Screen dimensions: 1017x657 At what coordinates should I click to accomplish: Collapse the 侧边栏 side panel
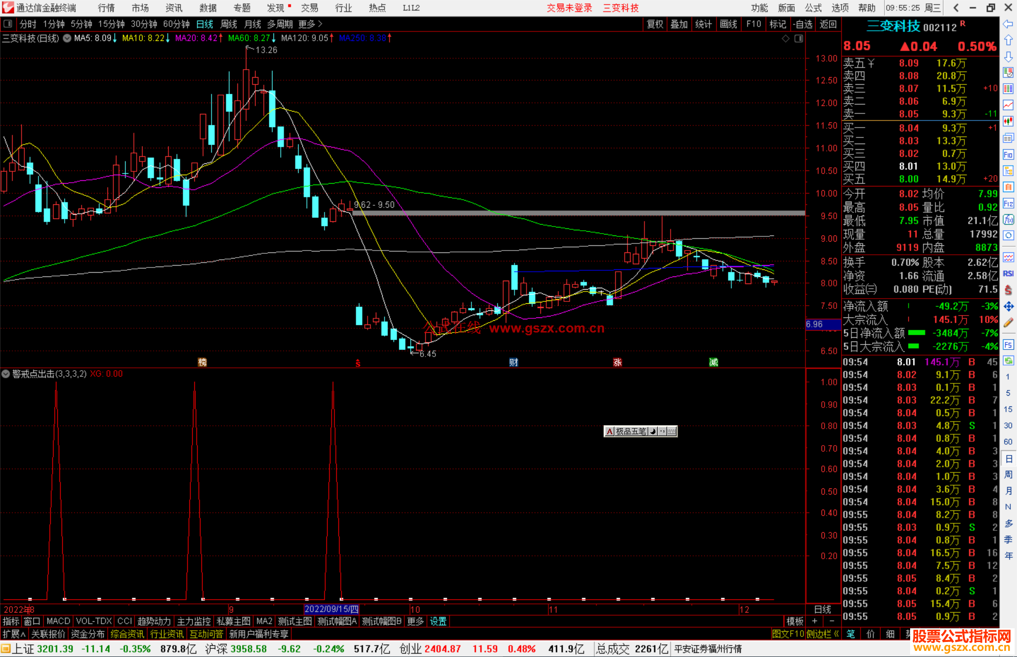[823, 634]
